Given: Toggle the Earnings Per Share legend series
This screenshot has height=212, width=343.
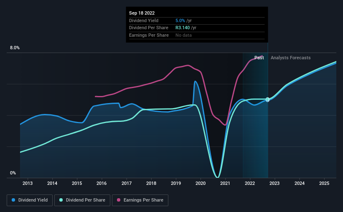Looking at the screenshot, I should [140, 200].
